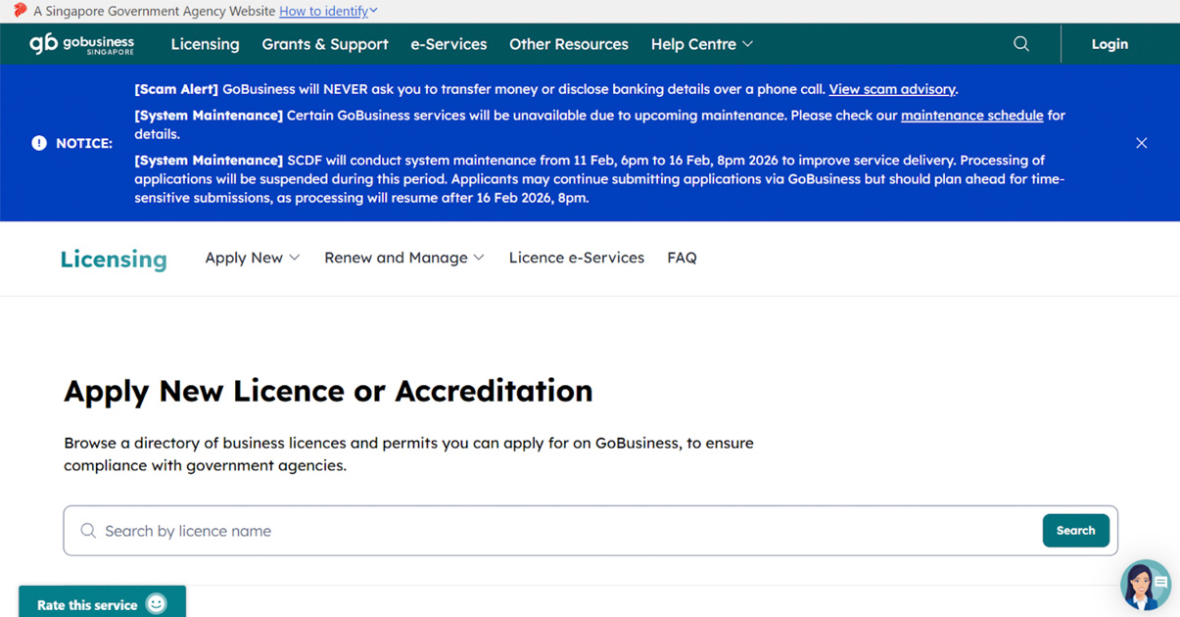Viewport: 1180px width, 617px height.
Task: Expand the How to identify disclosure
Action: (x=327, y=11)
